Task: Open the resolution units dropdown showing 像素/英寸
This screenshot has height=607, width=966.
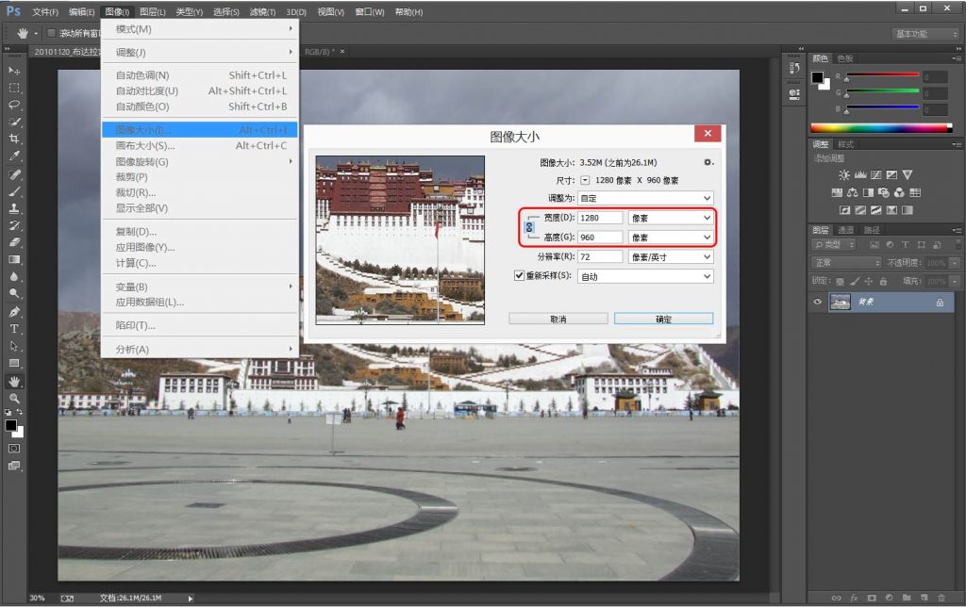Action: (670, 256)
